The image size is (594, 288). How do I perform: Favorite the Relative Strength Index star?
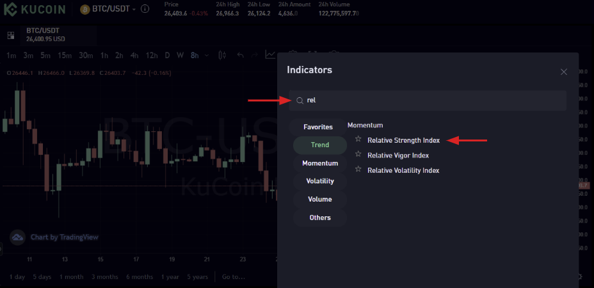tap(358, 140)
